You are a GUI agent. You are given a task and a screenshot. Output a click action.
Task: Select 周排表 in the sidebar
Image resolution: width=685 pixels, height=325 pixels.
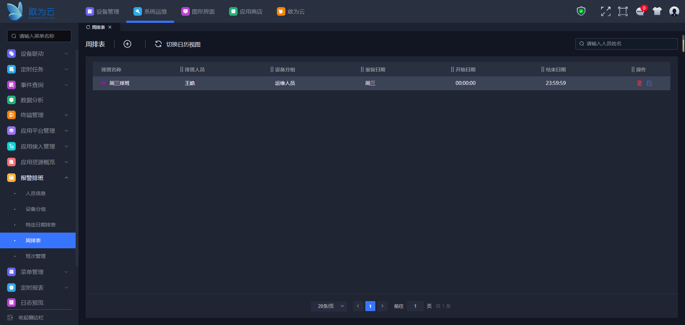coord(38,240)
